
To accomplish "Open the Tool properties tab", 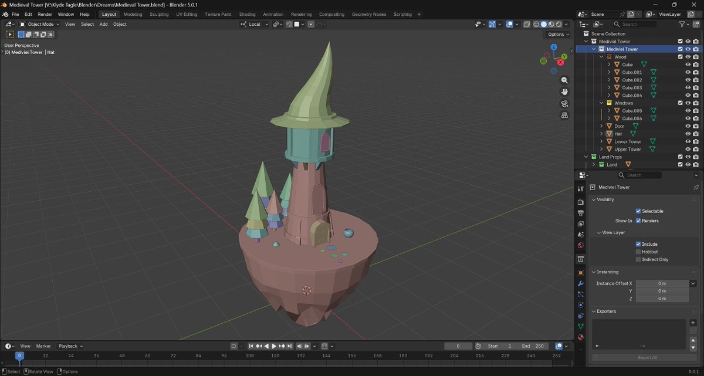I will [580, 188].
